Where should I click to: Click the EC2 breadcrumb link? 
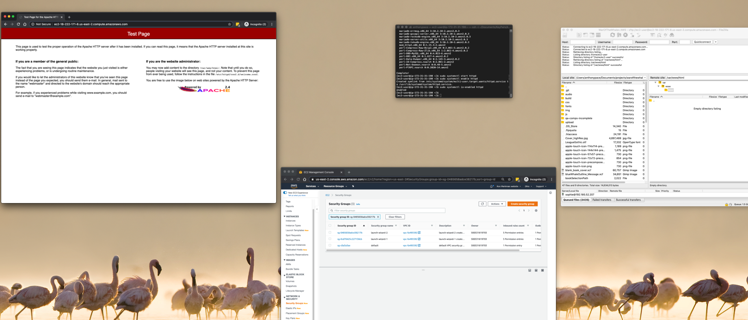[327, 195]
